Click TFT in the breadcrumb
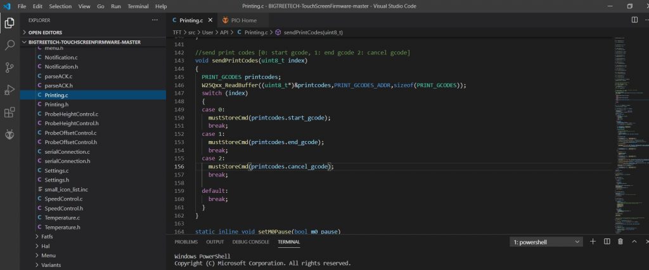The image size is (649, 270). point(177,32)
